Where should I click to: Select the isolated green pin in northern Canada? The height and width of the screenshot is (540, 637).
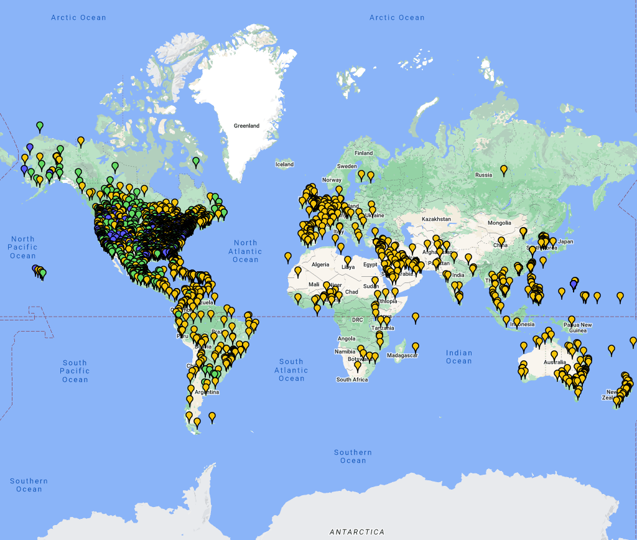pyautogui.click(x=115, y=166)
